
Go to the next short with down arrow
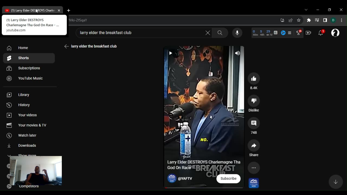(x=336, y=182)
